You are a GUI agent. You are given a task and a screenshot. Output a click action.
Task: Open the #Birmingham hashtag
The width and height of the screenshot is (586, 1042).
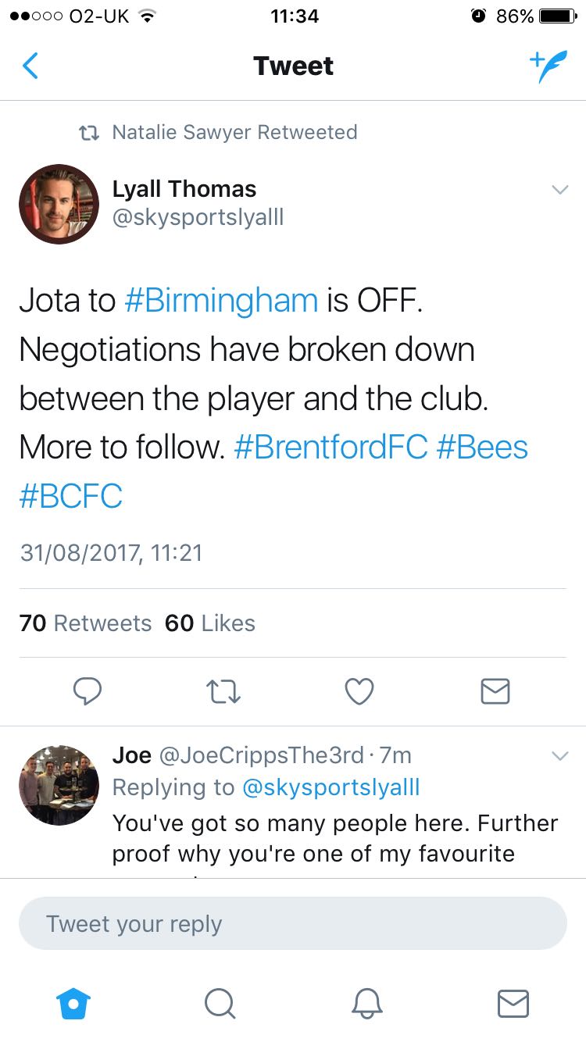click(221, 301)
